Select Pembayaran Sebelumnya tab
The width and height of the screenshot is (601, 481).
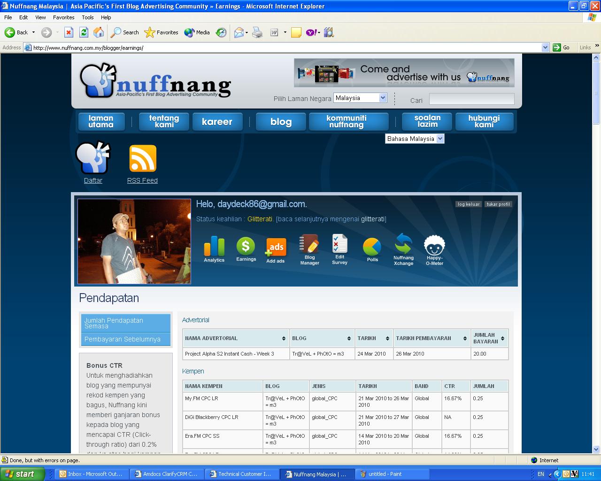click(126, 339)
